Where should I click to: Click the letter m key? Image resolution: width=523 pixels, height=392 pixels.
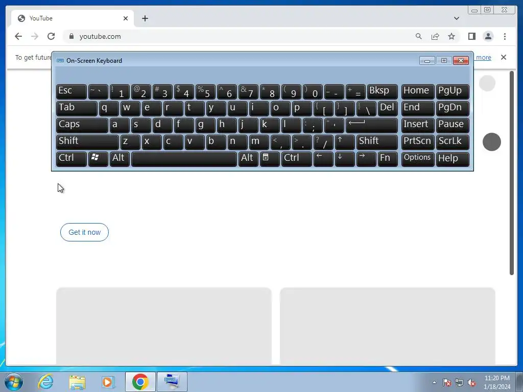point(259,142)
